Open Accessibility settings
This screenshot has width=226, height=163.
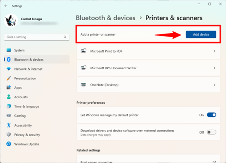click(x=37, y=125)
